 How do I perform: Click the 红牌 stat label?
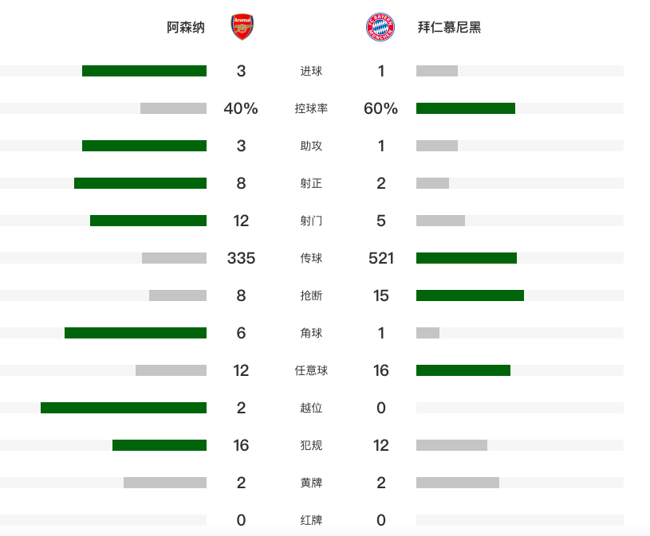pyautogui.click(x=311, y=520)
